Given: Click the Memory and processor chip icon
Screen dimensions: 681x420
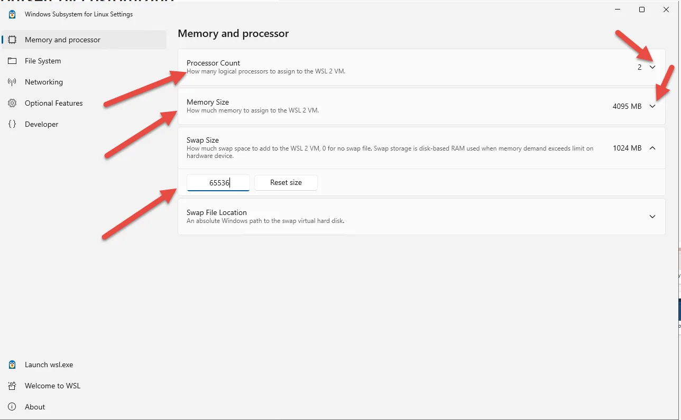Looking at the screenshot, I should [x=13, y=40].
